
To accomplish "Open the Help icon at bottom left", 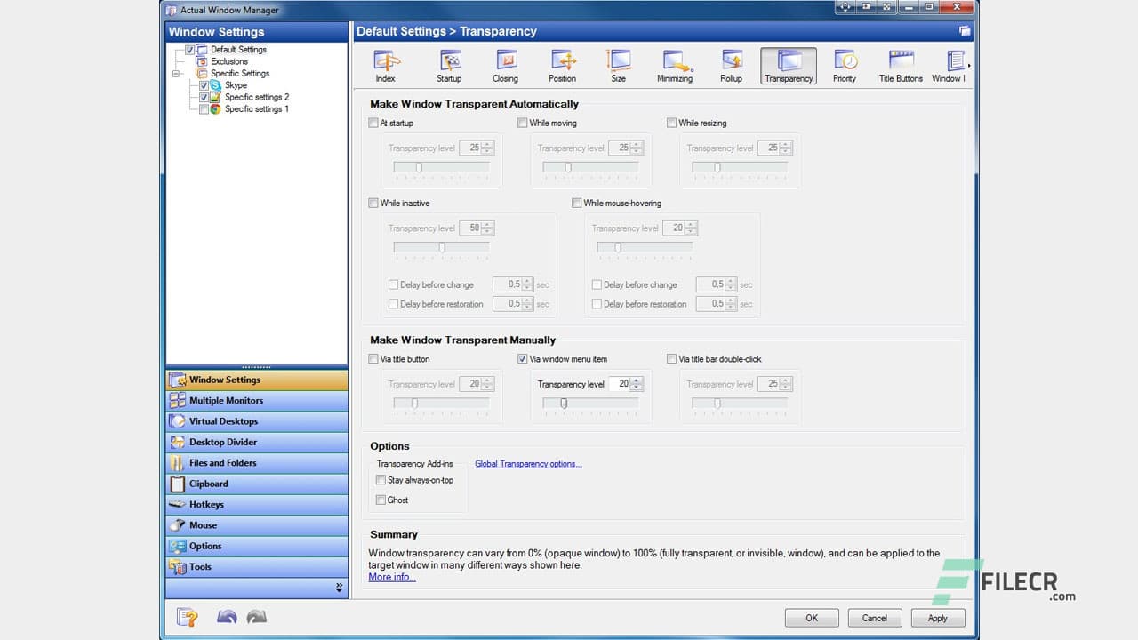I will point(187,616).
